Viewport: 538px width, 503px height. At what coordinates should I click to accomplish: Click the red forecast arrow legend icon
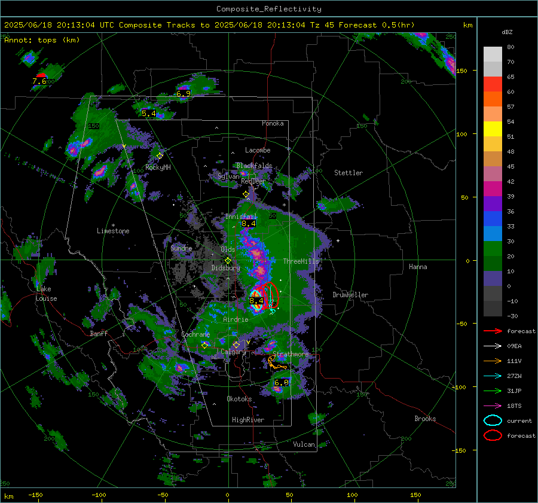tap(493, 331)
